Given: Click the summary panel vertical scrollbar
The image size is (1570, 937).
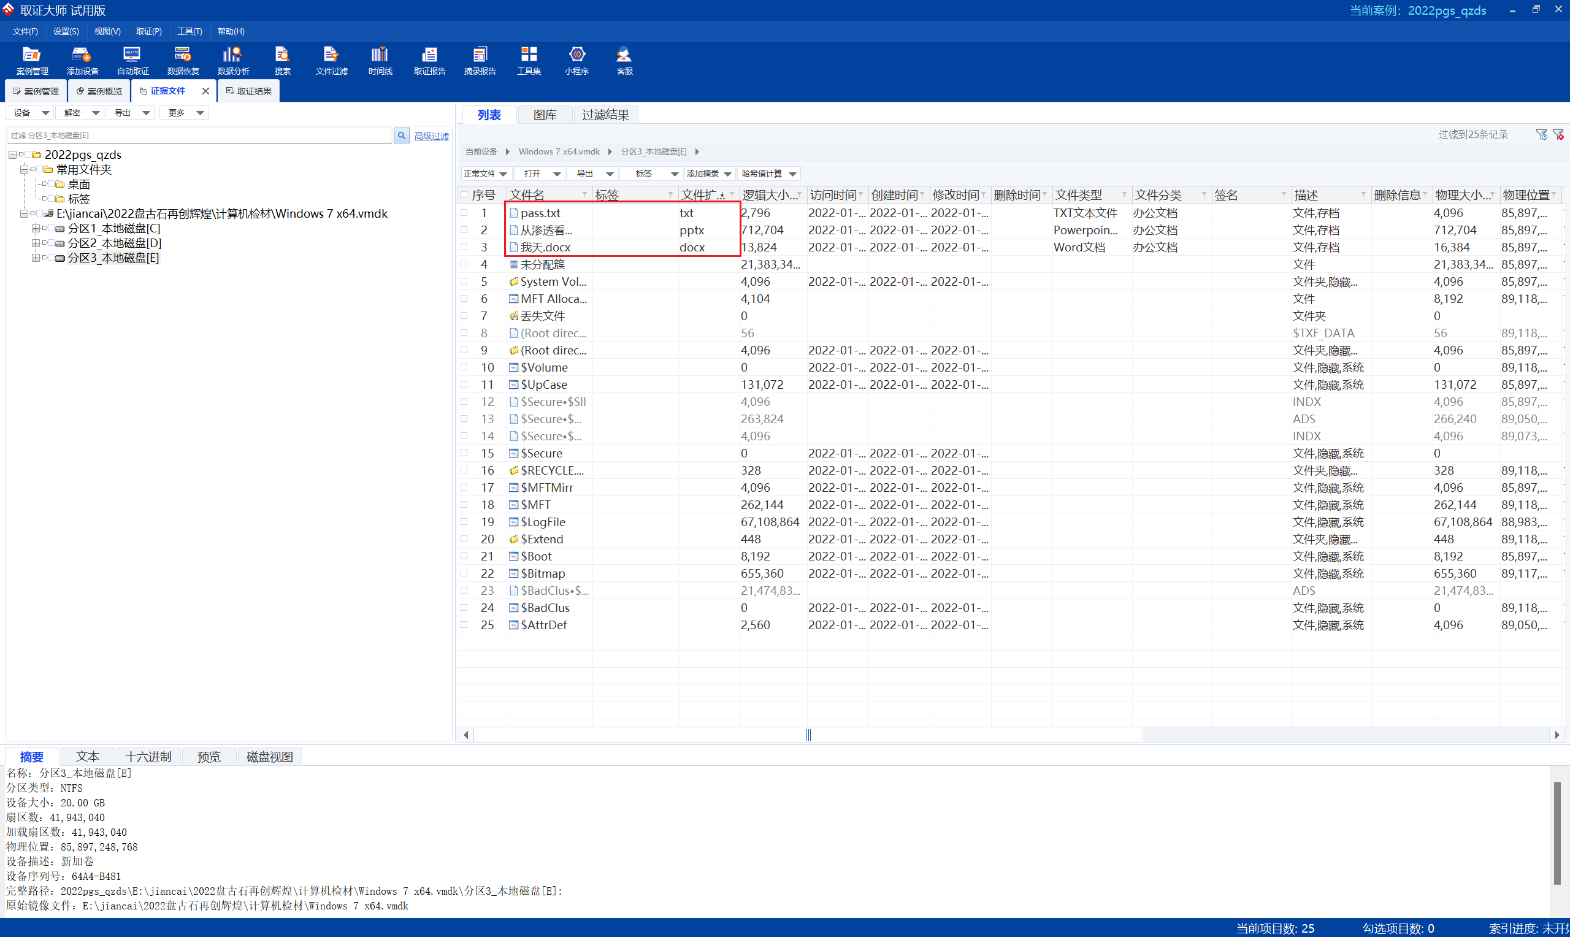Looking at the screenshot, I should [1557, 833].
